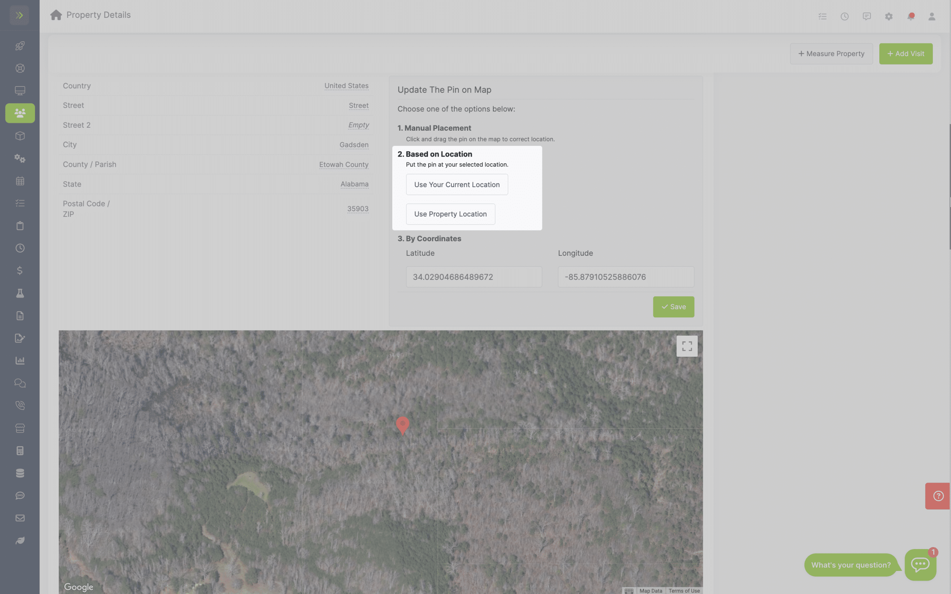
Task: Edit the empty Street 2 value
Action: click(x=358, y=125)
